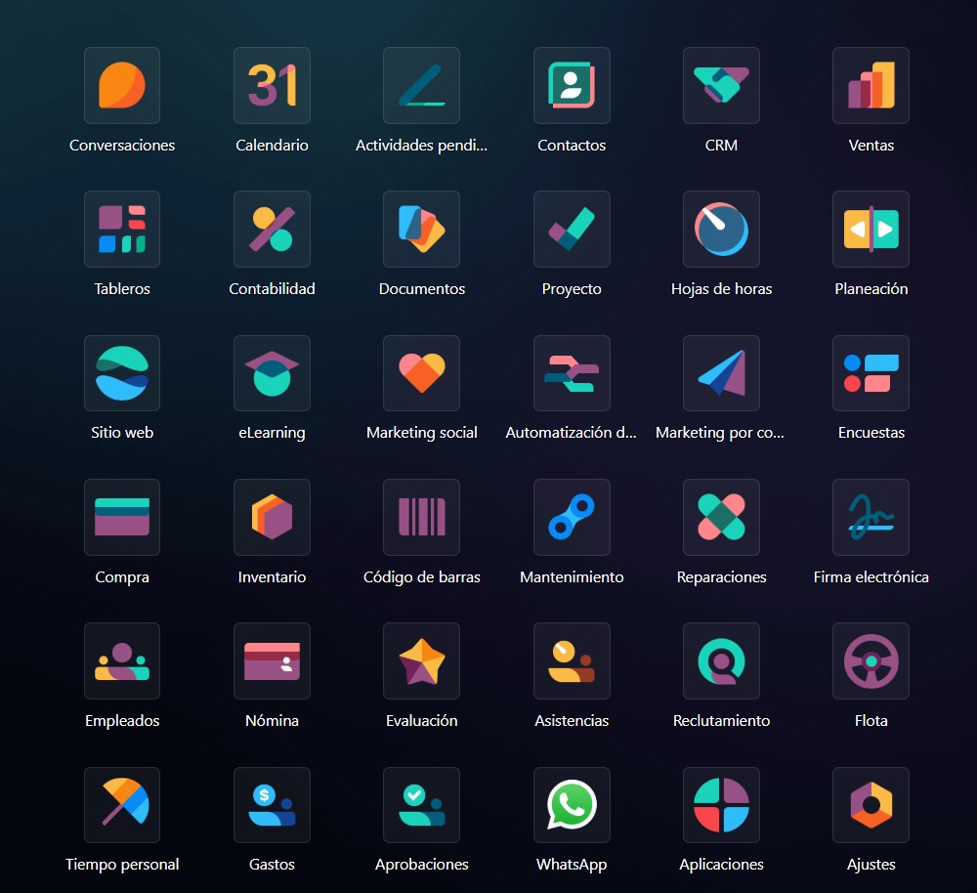Select the Reclutamiento icon
The height and width of the screenshot is (893, 977).
pyautogui.click(x=721, y=660)
